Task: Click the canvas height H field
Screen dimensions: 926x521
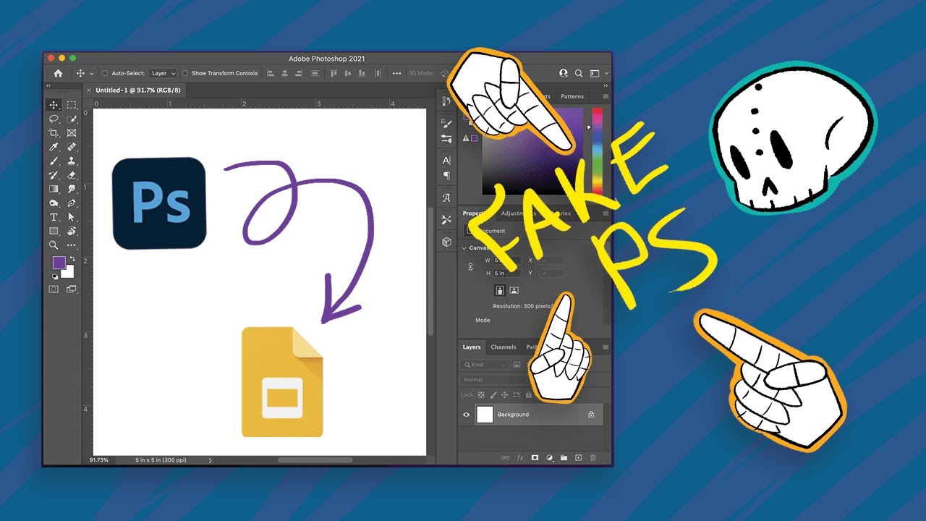Action: click(x=506, y=274)
